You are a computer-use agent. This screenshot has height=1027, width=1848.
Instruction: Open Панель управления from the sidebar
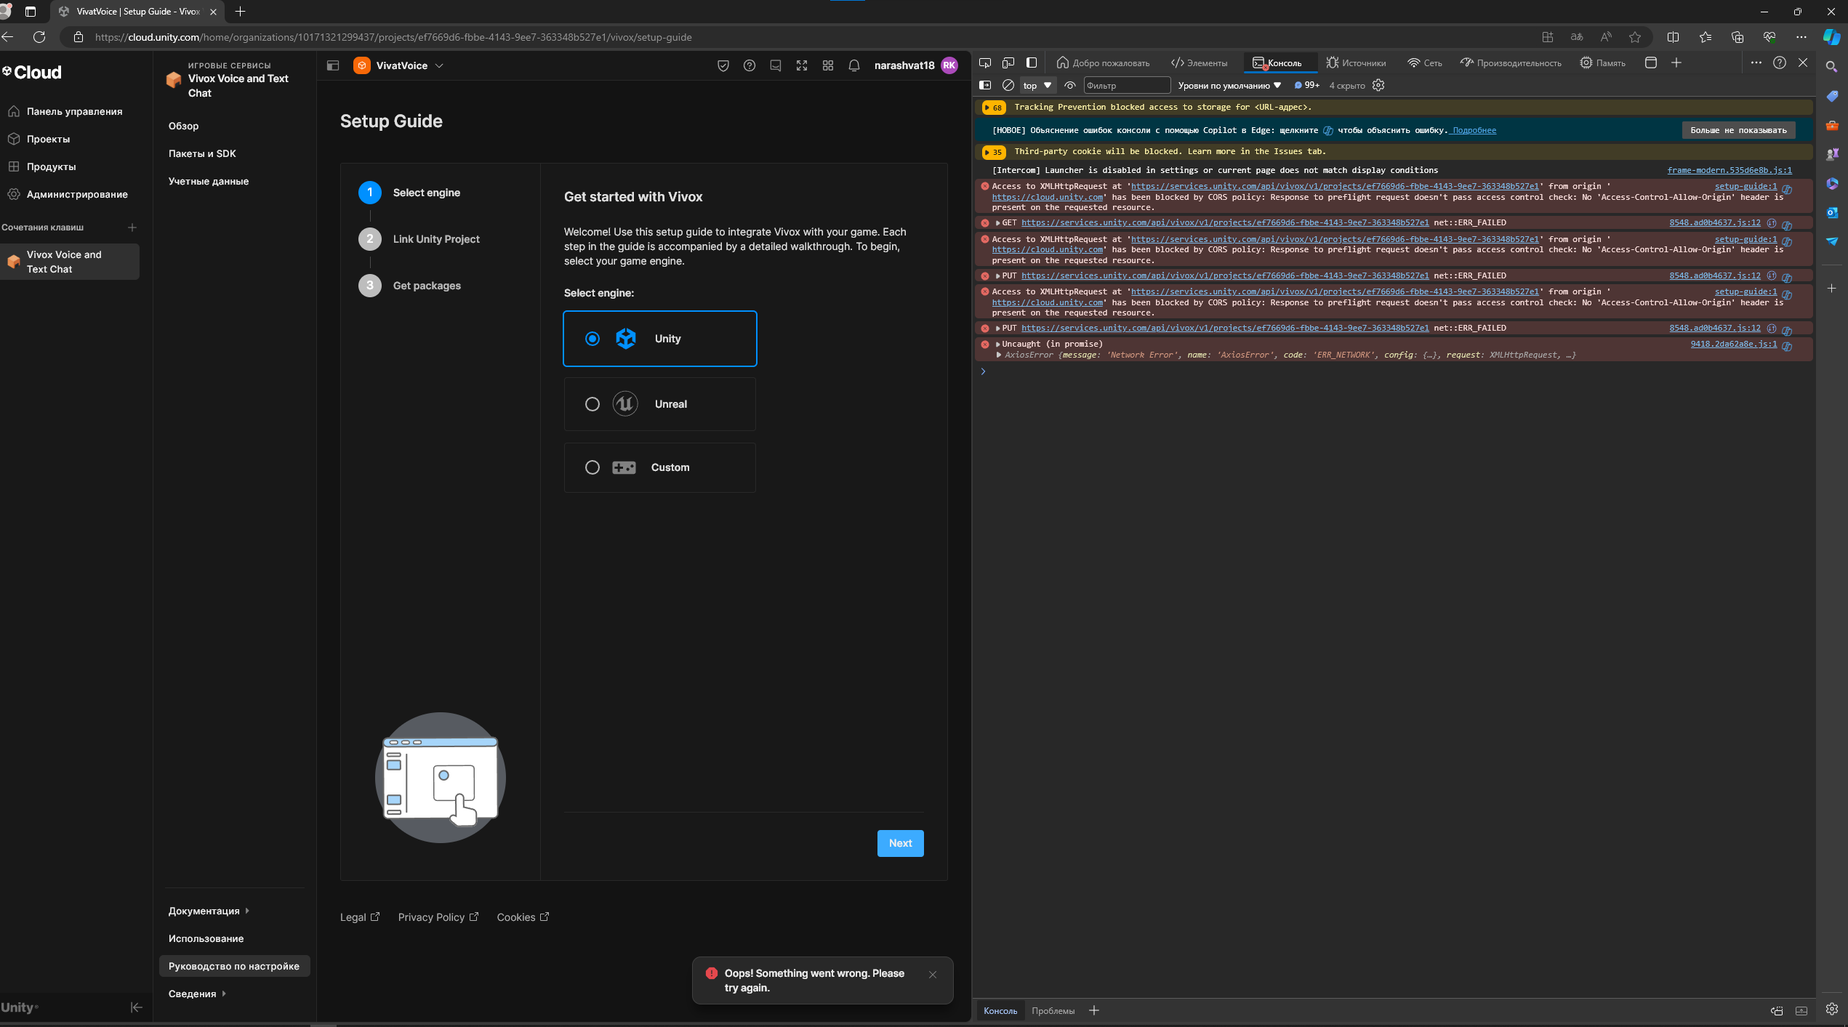(75, 110)
